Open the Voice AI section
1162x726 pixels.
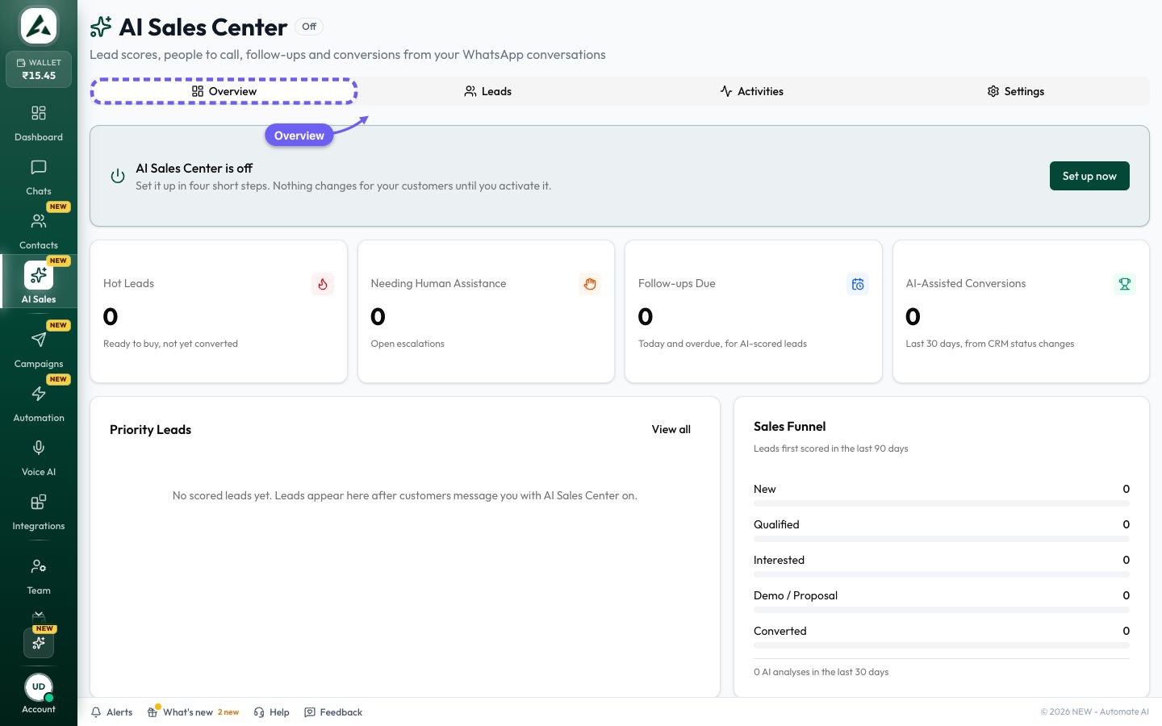pos(39,458)
